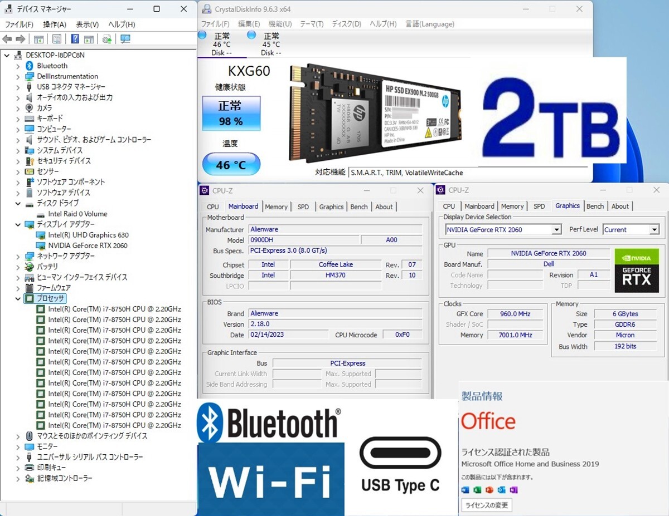The height and width of the screenshot is (516, 669).
Task: Click the 正常 98 % health status button
Action: pos(231,113)
